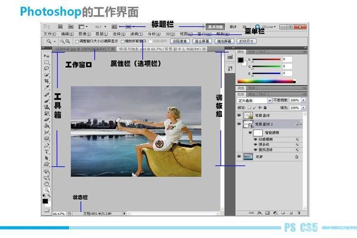The height and width of the screenshot is (238, 357).
Task: Click the 填充屏幕 button
Action: tap(224, 41)
